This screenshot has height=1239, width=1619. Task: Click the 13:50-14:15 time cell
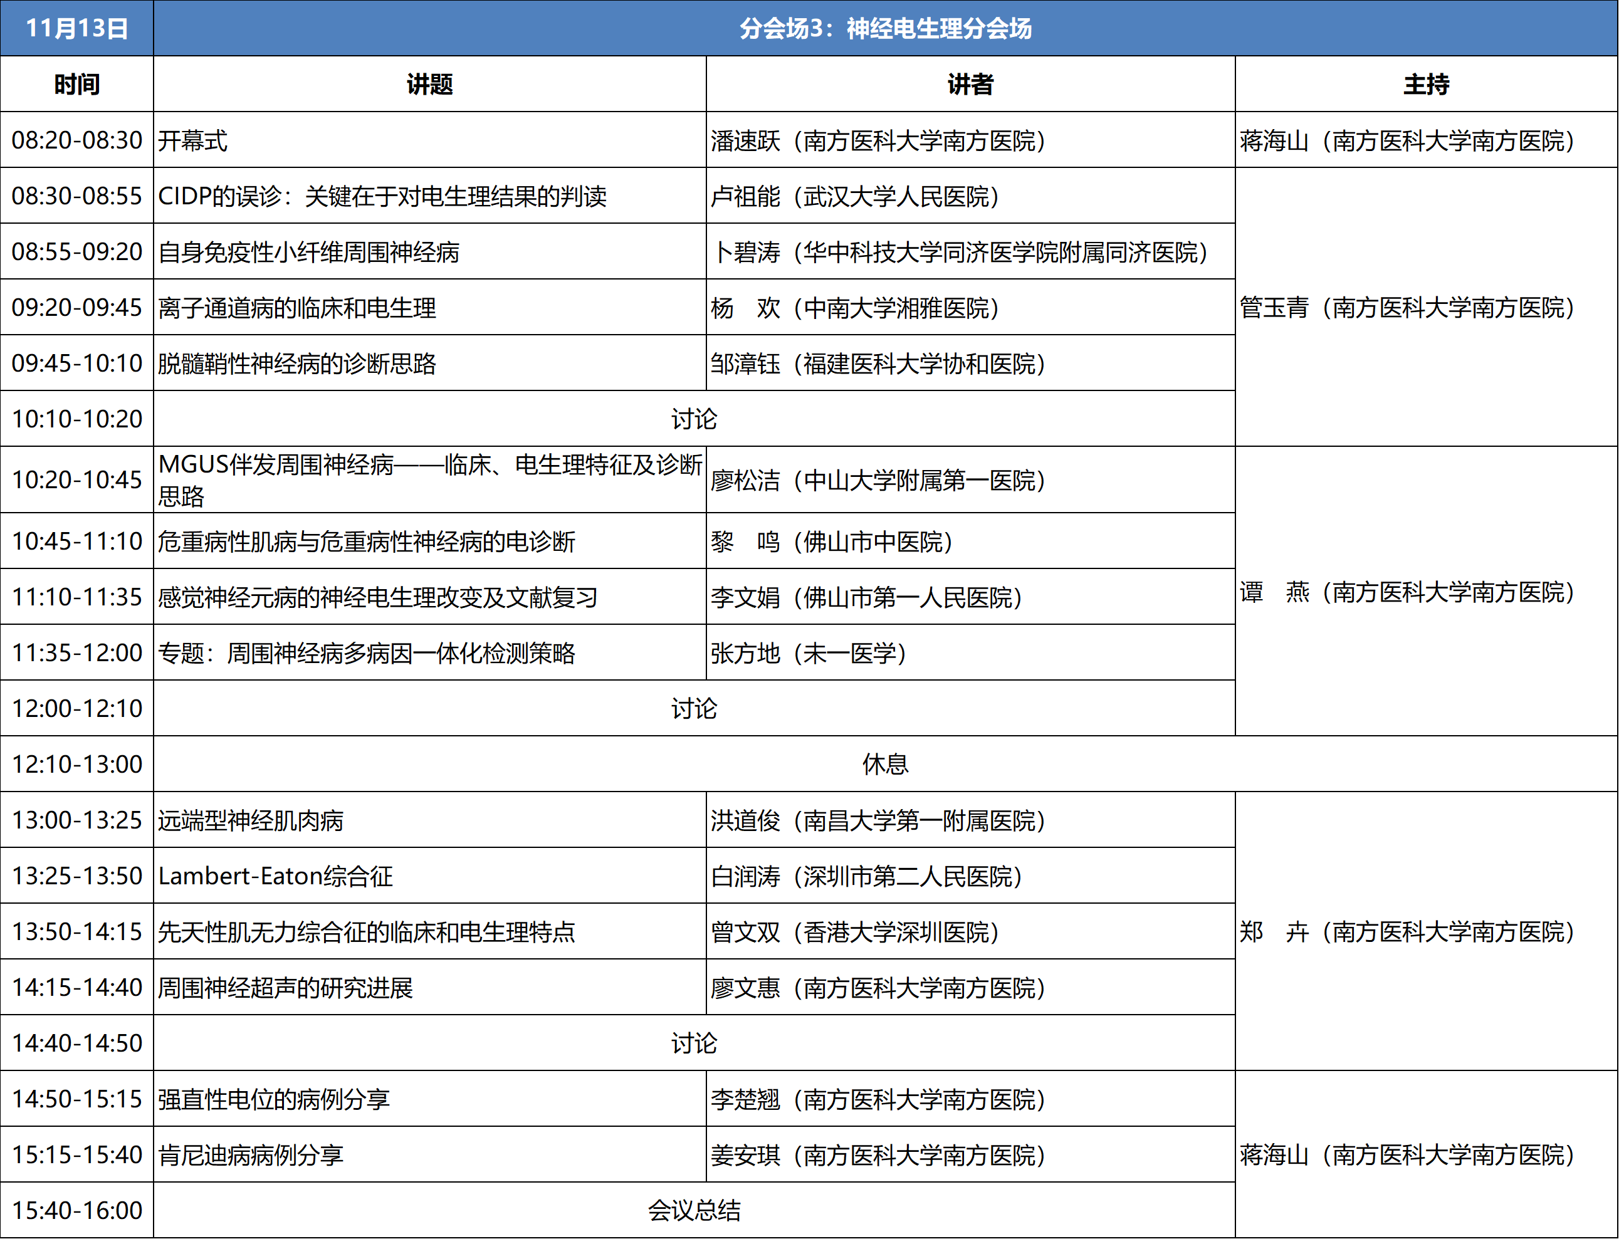click(76, 931)
